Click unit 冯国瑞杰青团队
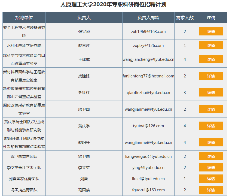 coord(24,190)
